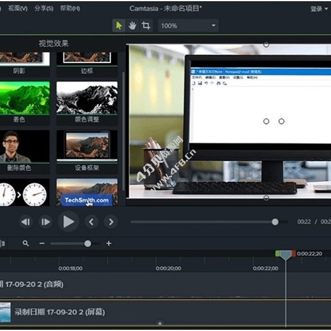The width and height of the screenshot is (331, 331).
Task: Open the 100% canvas zoom dropdown
Action: pyautogui.click(x=188, y=25)
